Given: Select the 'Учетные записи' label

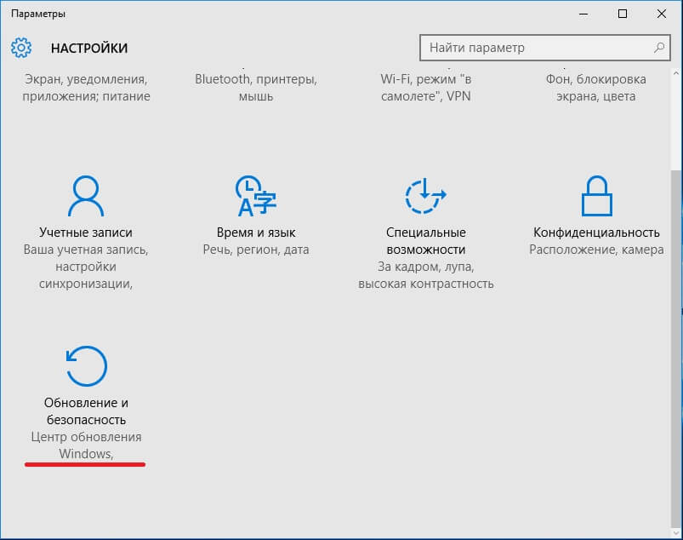Looking at the screenshot, I should [86, 233].
